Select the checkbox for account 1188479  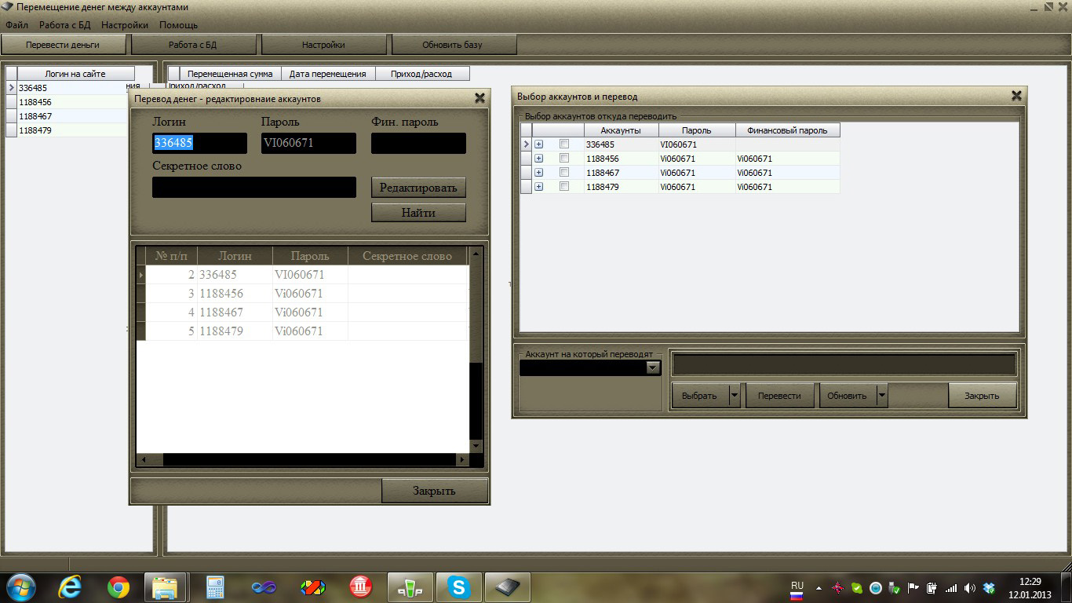tap(563, 187)
